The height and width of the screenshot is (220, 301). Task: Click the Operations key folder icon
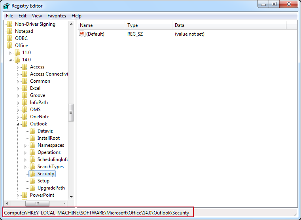(32, 152)
